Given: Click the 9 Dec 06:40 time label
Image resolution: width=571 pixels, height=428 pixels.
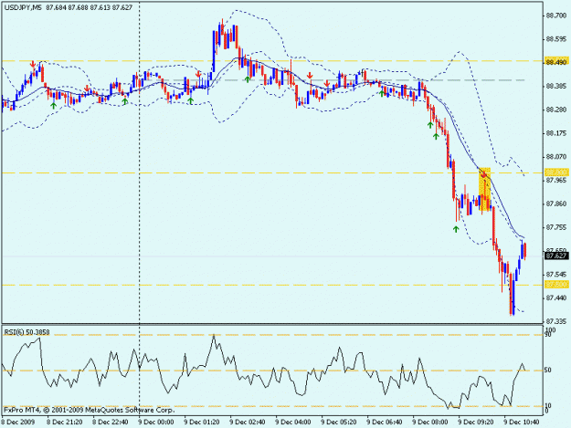Looking at the screenshot, I should (385, 422).
